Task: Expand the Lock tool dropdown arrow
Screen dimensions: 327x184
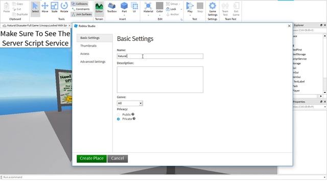Action: pos(181,9)
